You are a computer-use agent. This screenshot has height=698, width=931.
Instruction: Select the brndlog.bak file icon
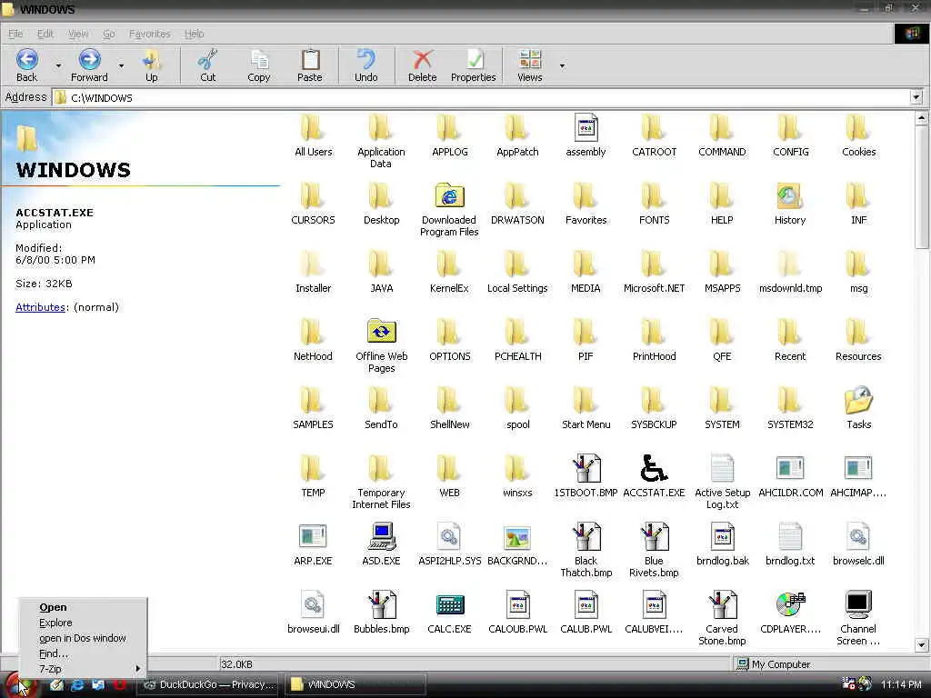722,536
